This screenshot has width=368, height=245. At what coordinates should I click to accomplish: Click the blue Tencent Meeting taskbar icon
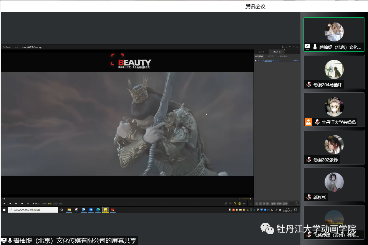[91, 210]
